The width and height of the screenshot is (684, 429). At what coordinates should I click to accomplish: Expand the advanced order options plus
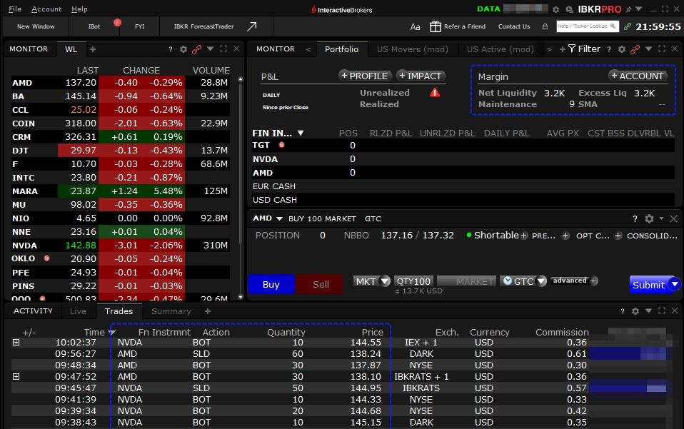pyautogui.click(x=593, y=281)
